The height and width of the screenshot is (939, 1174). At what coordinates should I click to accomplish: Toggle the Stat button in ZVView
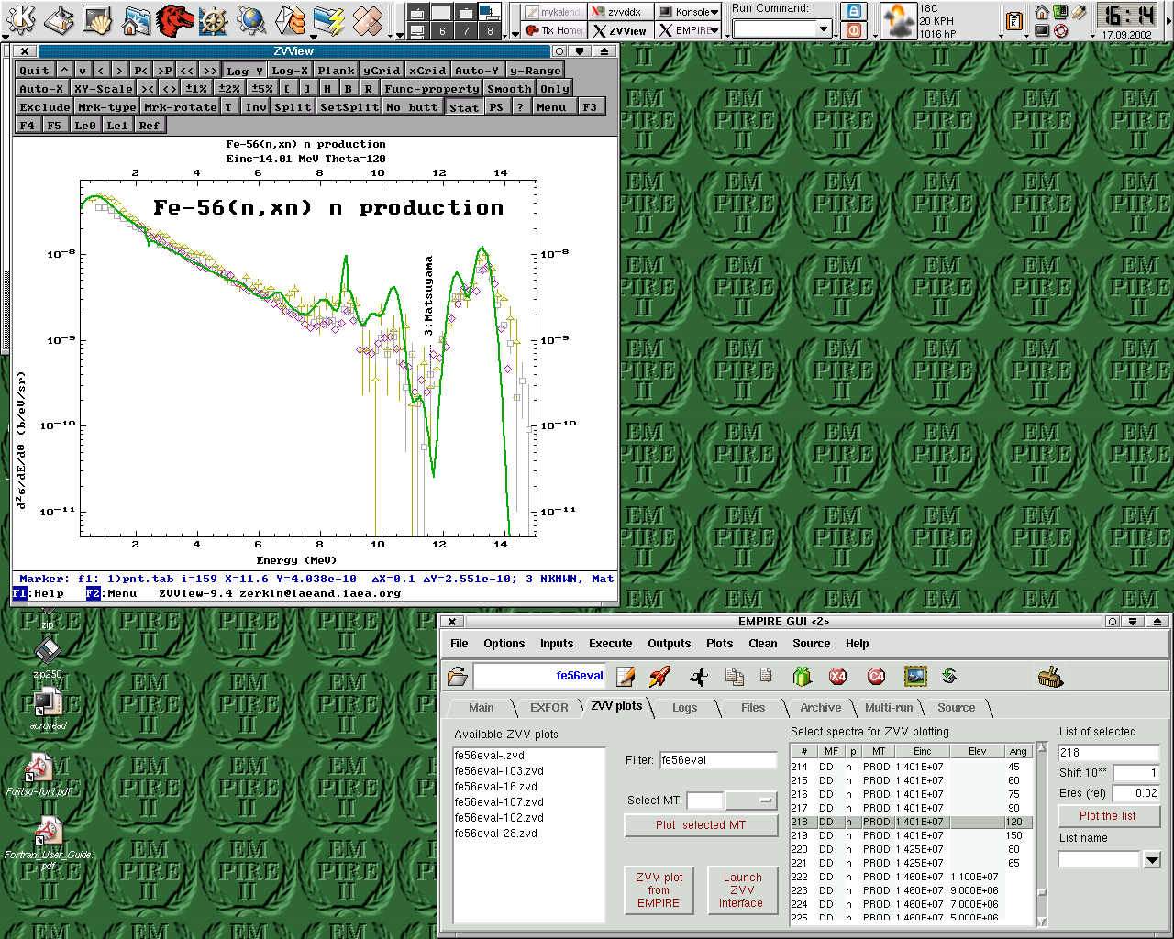tap(464, 106)
